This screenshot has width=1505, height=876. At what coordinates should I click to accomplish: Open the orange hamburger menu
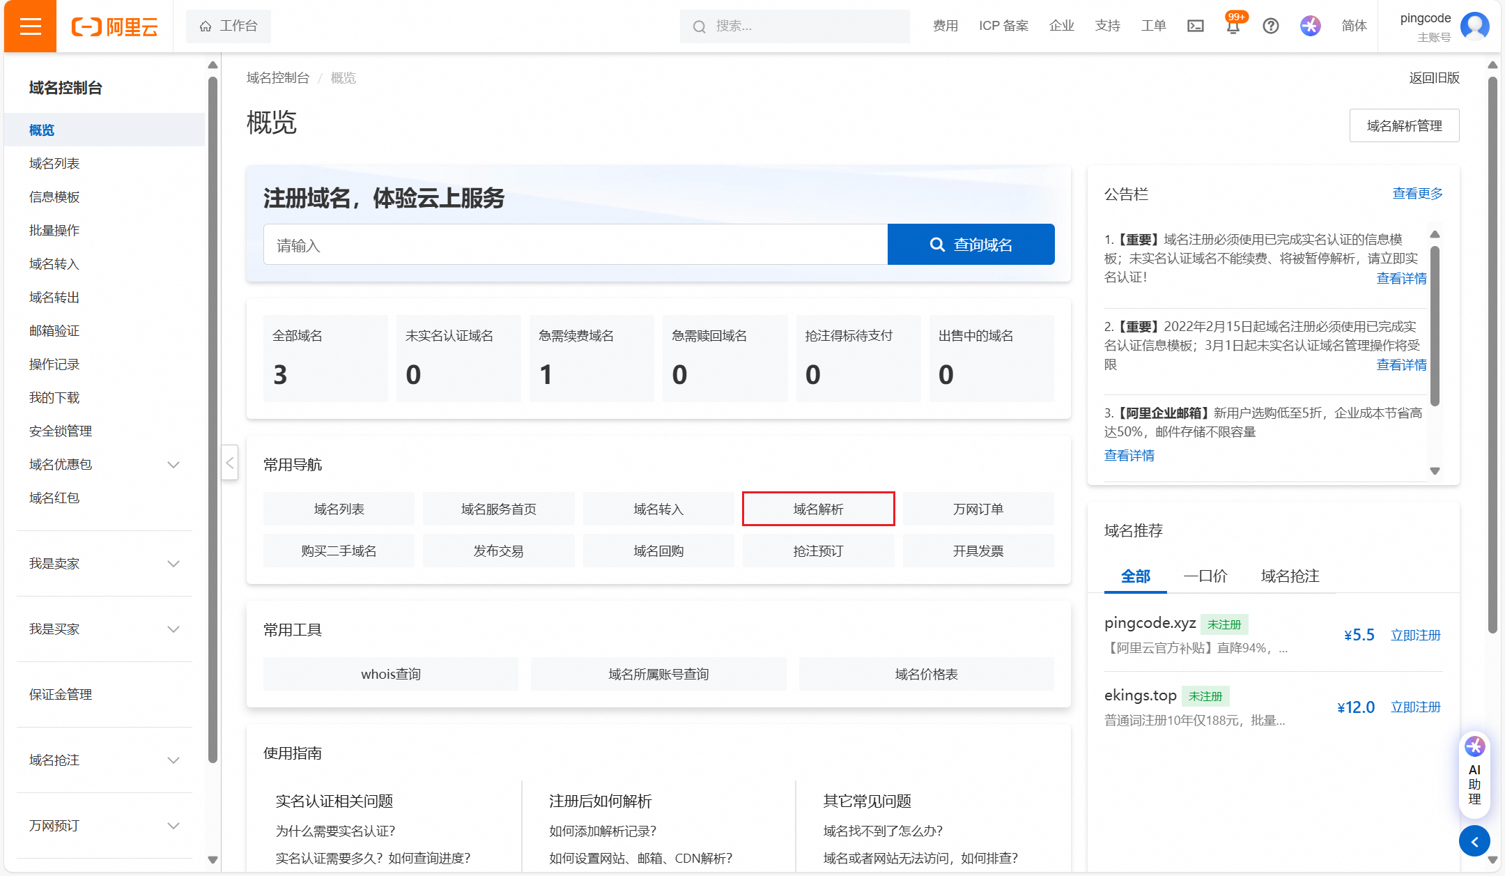point(30,26)
